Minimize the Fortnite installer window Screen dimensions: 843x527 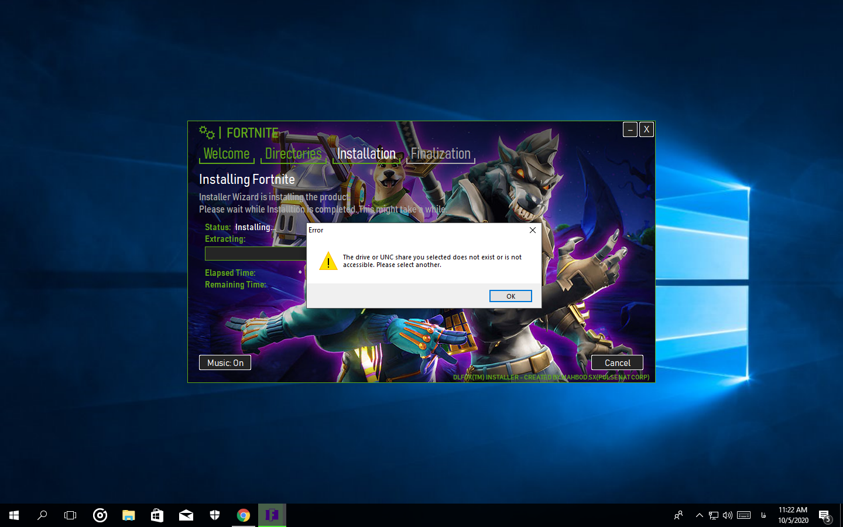[630, 129]
